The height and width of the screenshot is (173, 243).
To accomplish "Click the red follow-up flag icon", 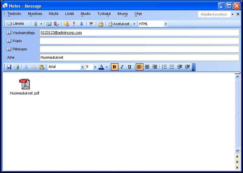I will click(x=91, y=24).
